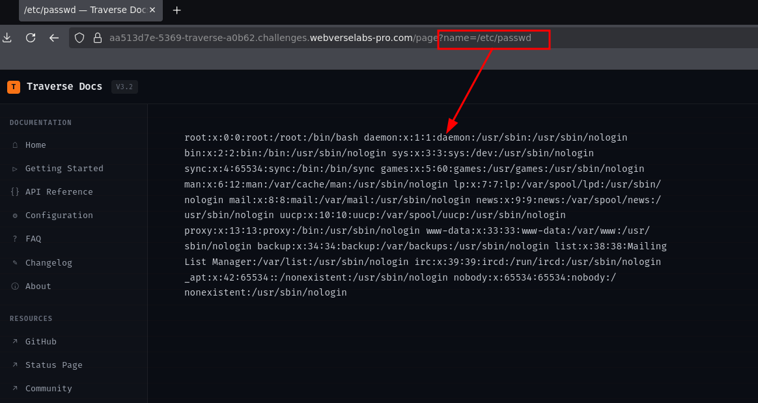Click the About info icon

pos(15,286)
